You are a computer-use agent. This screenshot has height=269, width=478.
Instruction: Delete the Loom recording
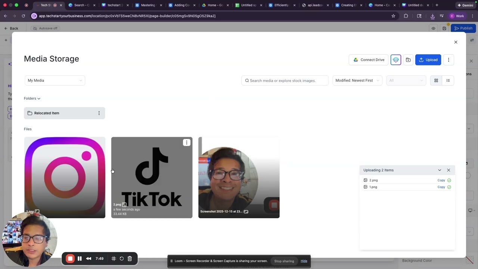pos(130,259)
